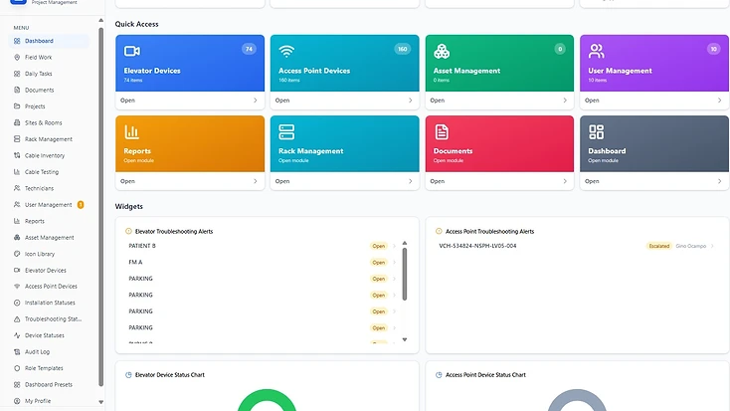
Task: Open the Asset Management card link
Action: 499,101
